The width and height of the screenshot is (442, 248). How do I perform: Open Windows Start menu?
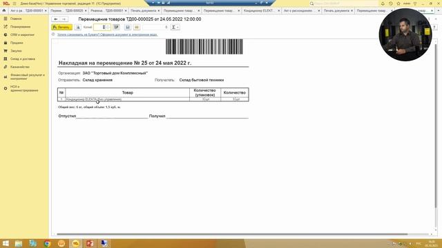pyautogui.click(x=6, y=243)
